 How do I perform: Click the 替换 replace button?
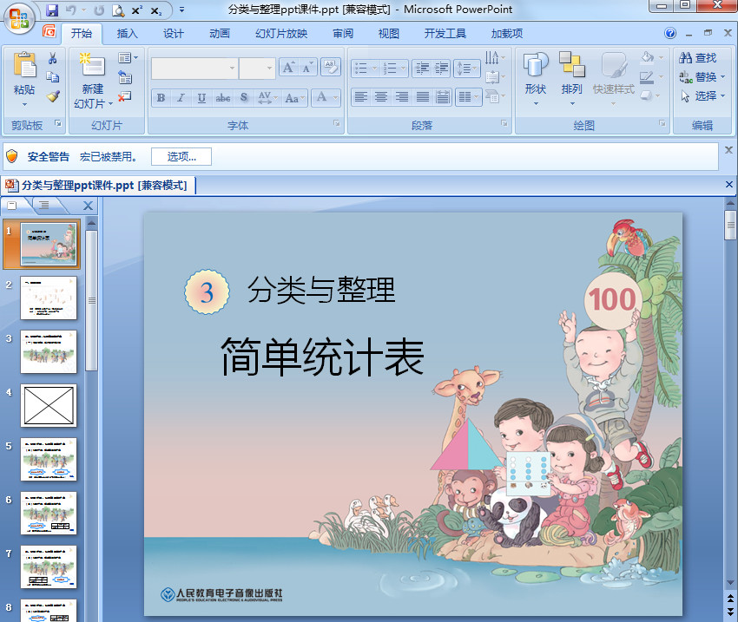tap(702, 76)
